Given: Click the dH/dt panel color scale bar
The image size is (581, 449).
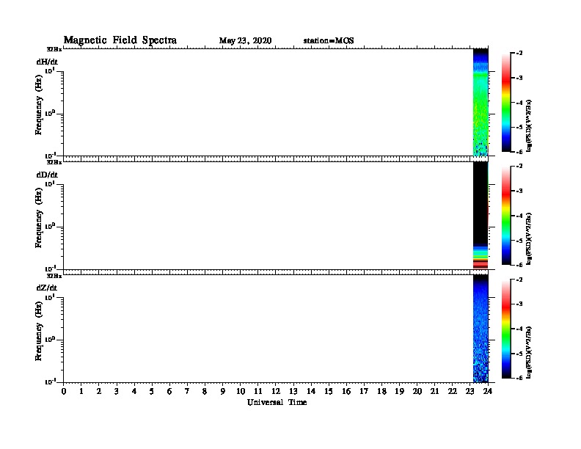Looking at the screenshot, I should 506,102.
